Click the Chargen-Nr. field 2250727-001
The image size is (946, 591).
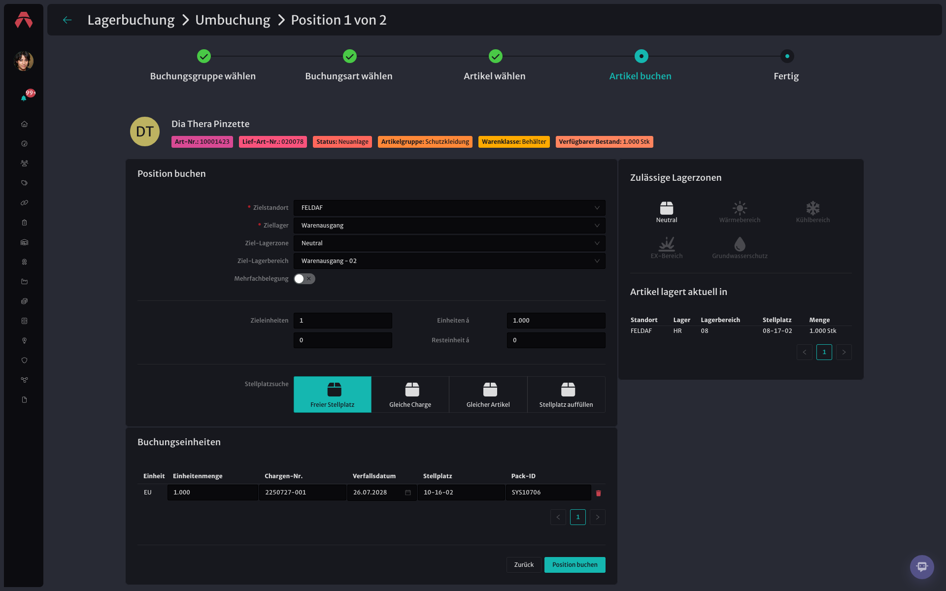coord(303,492)
